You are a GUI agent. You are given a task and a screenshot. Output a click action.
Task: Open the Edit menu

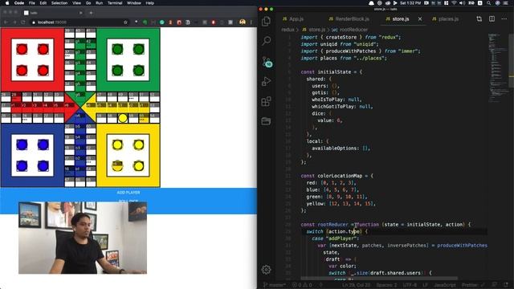point(43,3)
